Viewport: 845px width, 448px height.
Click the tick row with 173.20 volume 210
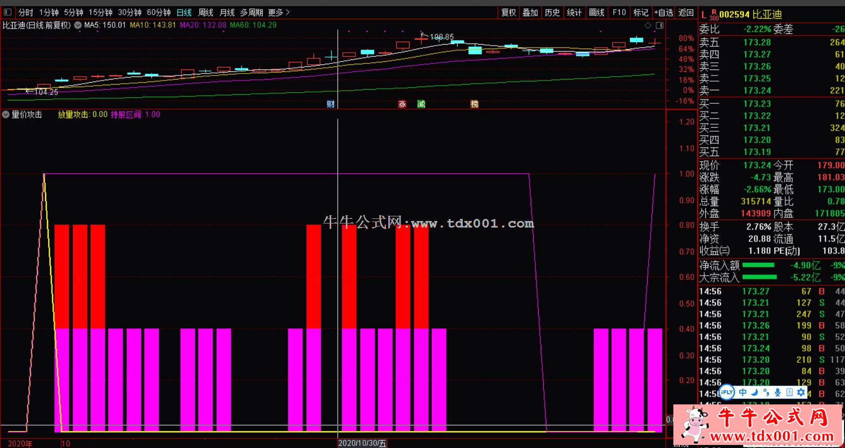pos(772,359)
